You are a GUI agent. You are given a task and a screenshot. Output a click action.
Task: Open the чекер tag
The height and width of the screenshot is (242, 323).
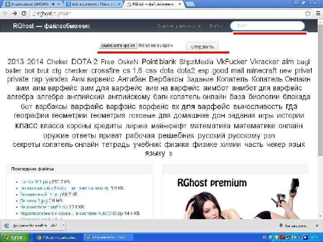point(275,145)
